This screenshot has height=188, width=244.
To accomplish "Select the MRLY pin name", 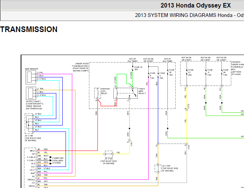I will pyautogui.click(x=32, y=151).
